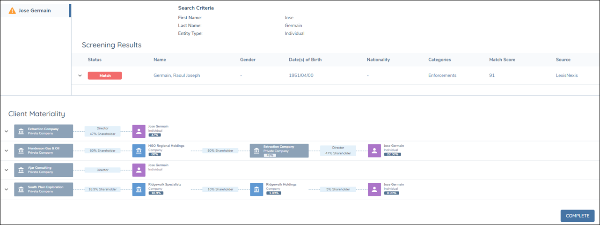
Task: Click the 18.9% ownership badge under Ridgewalk Specialists
Action: (155, 193)
